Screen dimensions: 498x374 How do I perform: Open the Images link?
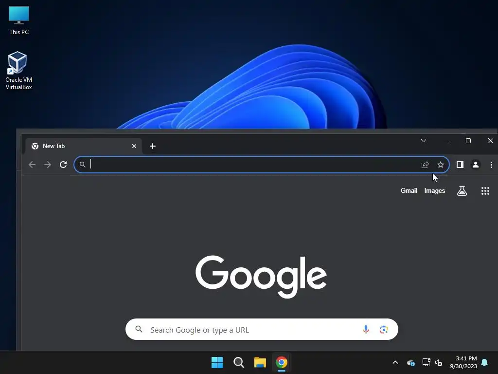(434, 190)
